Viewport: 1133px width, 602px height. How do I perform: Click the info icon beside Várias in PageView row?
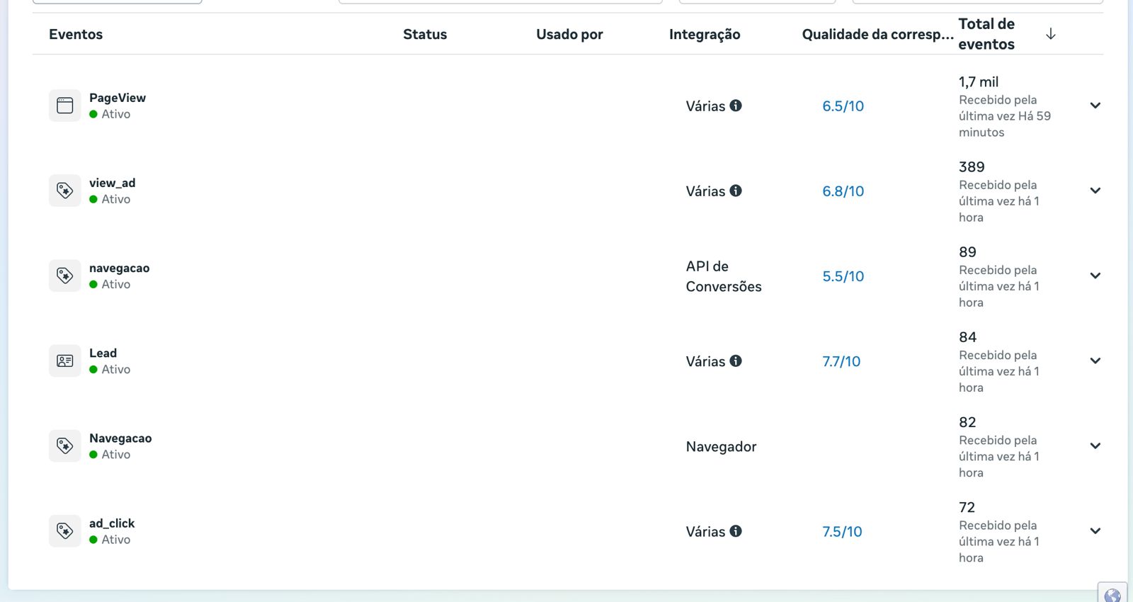[x=736, y=106]
